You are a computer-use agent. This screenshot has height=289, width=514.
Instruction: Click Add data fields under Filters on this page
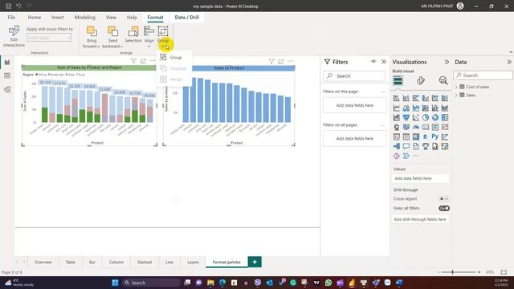click(x=355, y=105)
